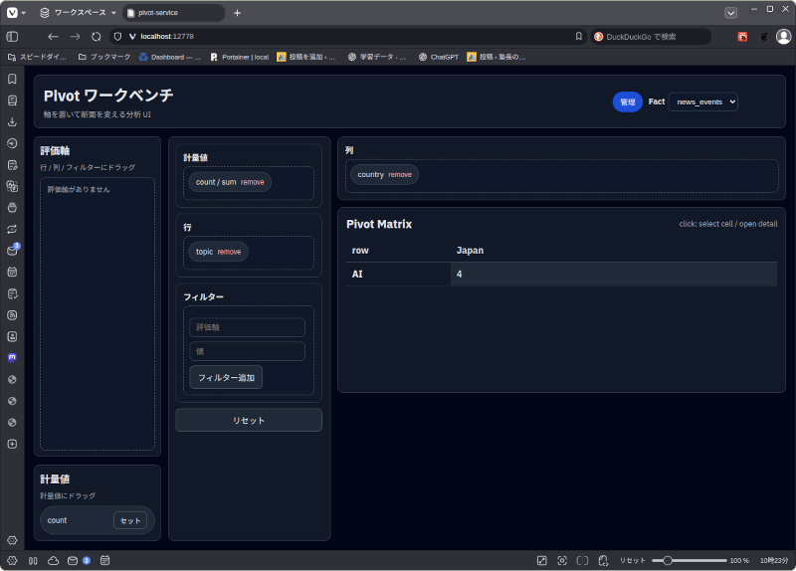
Task: Bookmark this page from the address bar
Action: (579, 36)
